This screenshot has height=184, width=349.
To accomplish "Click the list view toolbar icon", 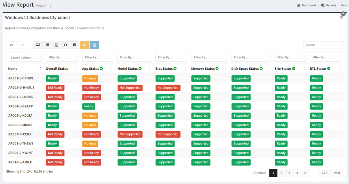I will coord(47,45).
